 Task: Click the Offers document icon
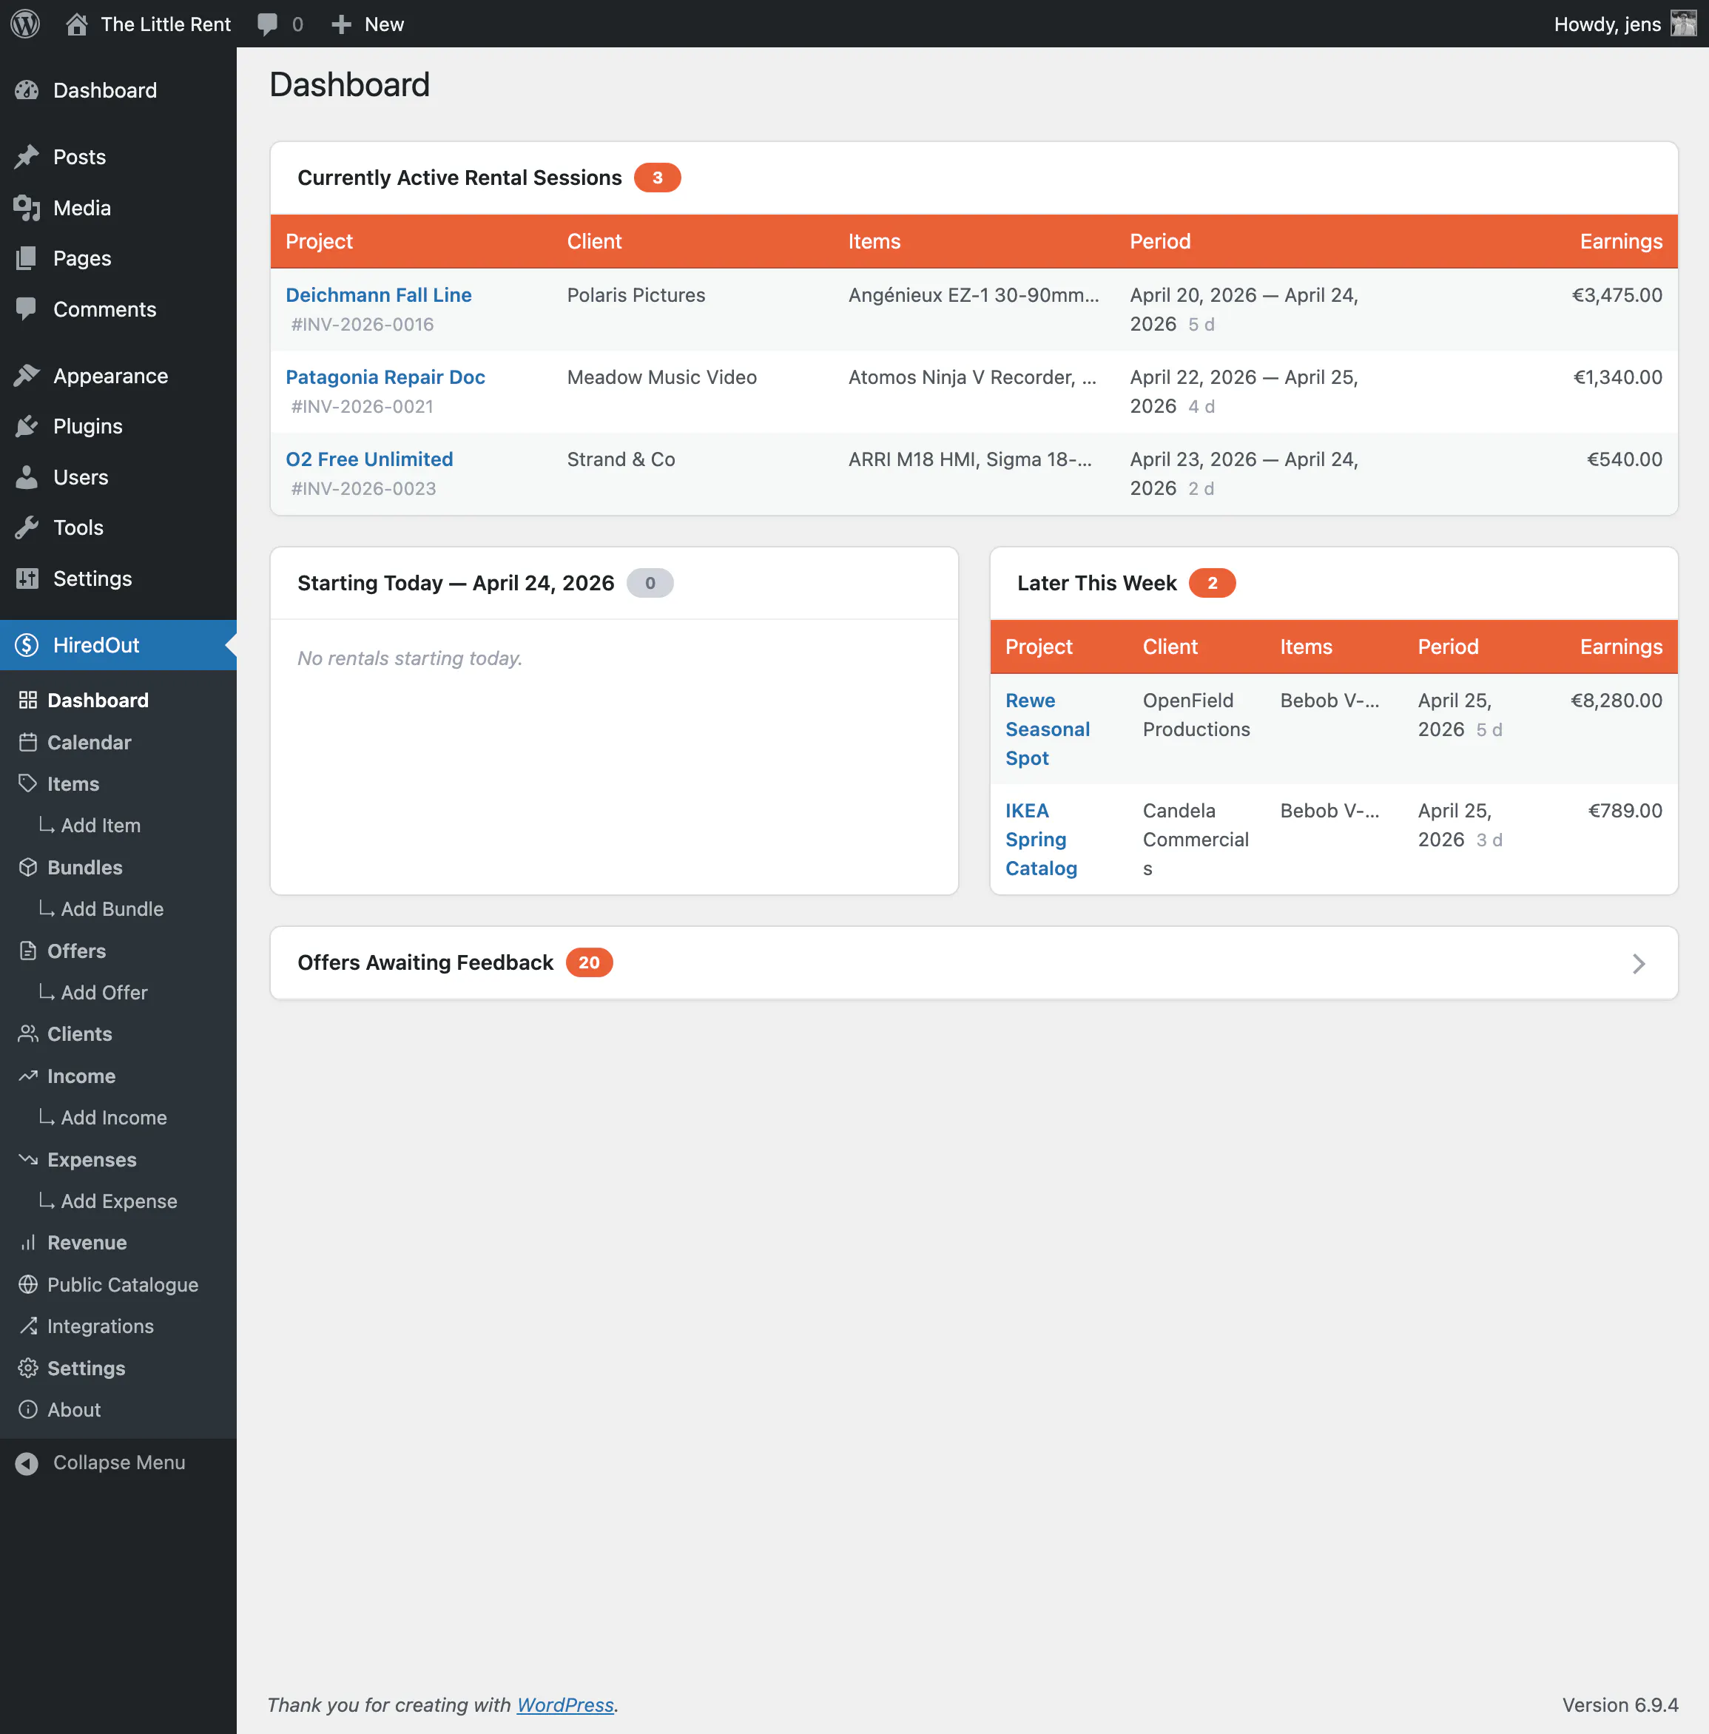pyautogui.click(x=28, y=951)
